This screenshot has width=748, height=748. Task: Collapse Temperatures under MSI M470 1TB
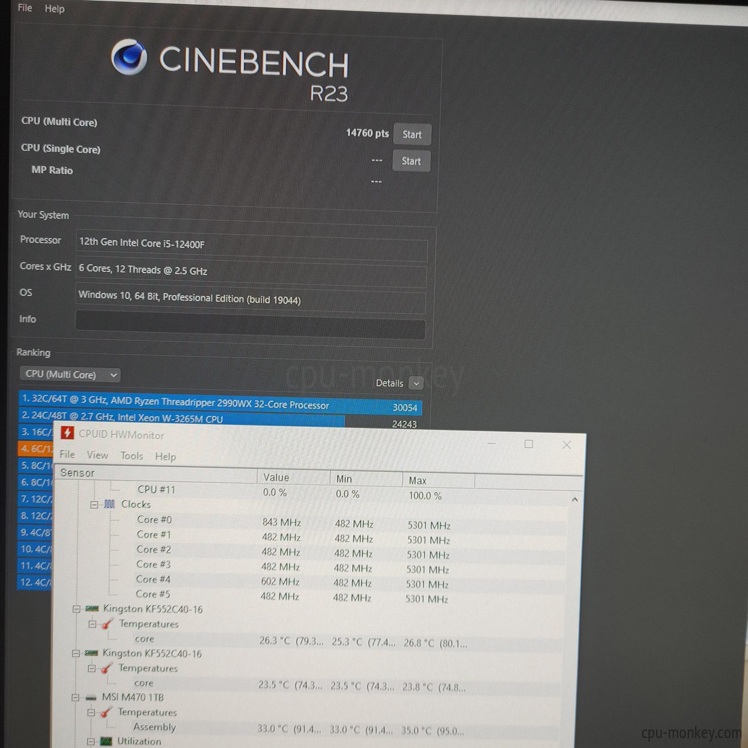point(91,712)
